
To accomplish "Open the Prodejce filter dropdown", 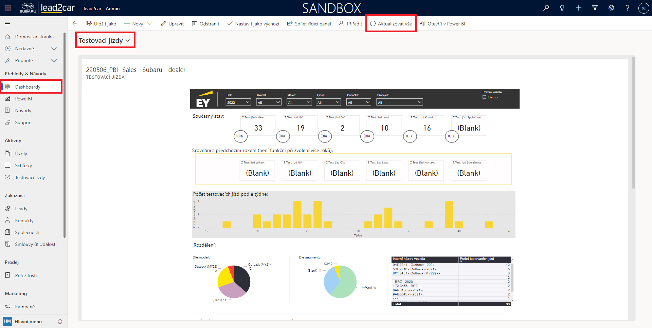I will pos(400,102).
